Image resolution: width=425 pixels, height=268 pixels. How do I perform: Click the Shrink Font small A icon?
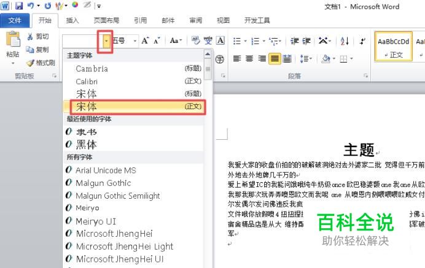157,41
